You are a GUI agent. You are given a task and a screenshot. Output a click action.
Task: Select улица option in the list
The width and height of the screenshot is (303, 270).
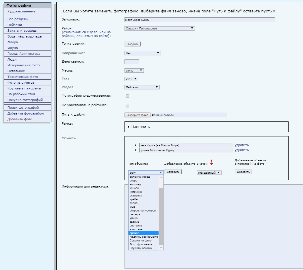pyautogui.click(x=144, y=218)
